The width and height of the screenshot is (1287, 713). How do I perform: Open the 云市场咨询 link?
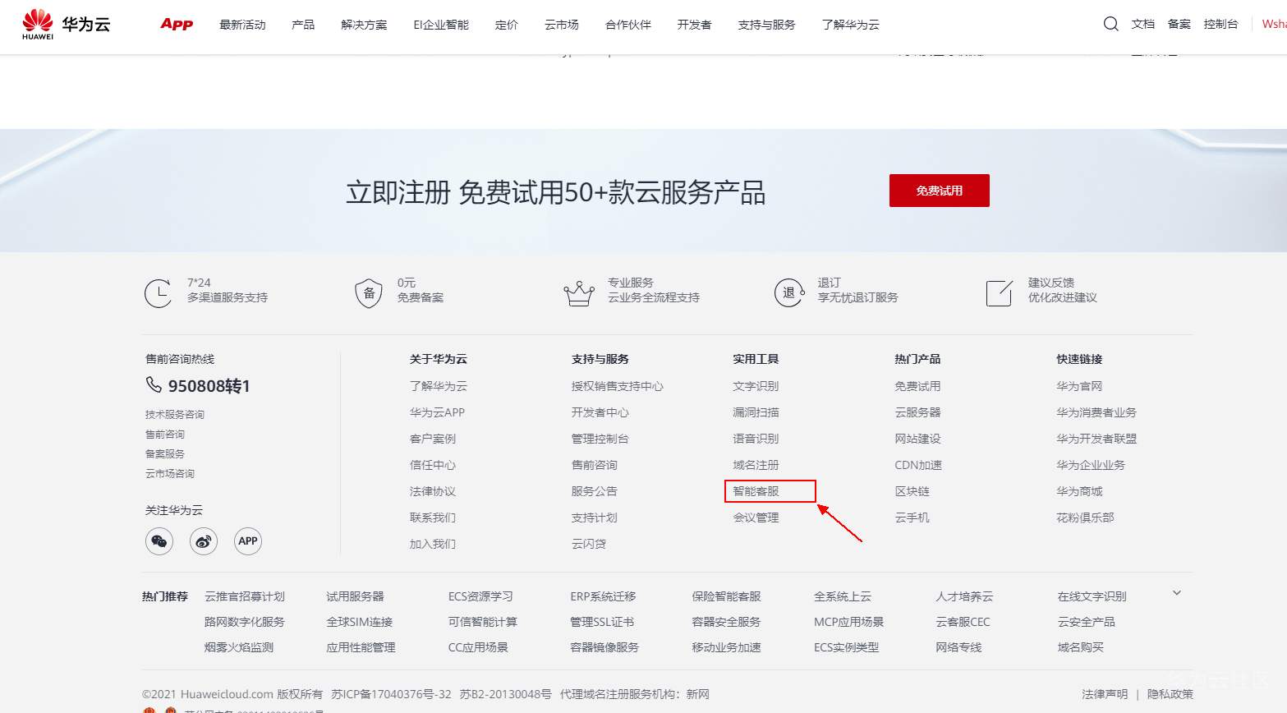point(170,474)
